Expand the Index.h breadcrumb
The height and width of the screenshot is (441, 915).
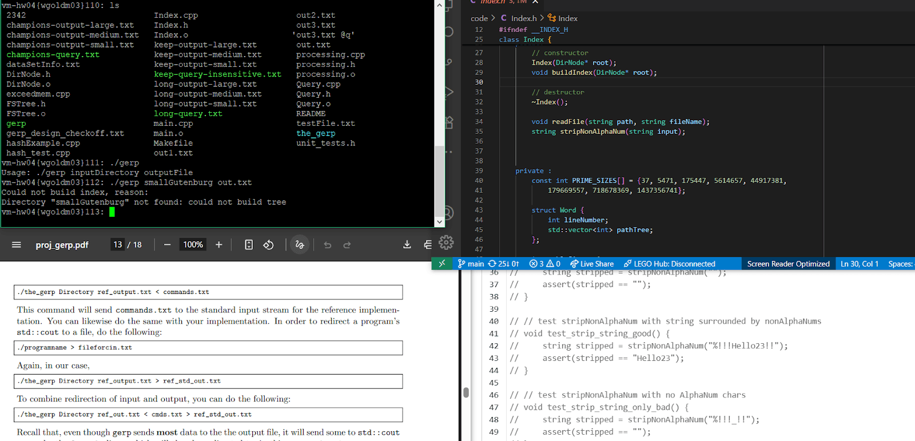click(519, 18)
